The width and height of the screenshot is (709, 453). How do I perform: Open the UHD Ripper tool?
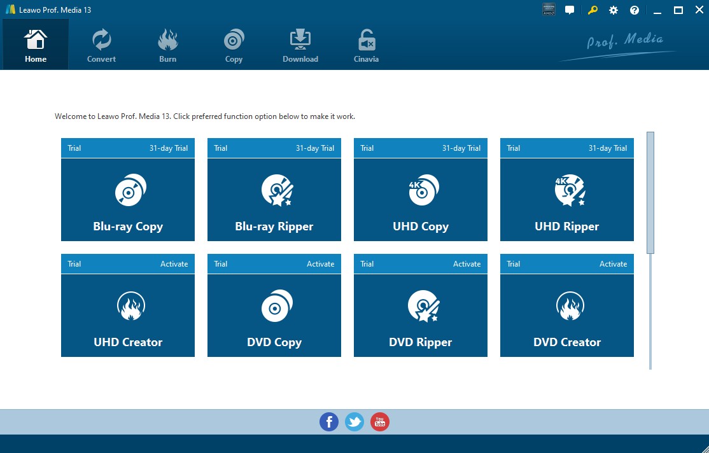tap(566, 199)
